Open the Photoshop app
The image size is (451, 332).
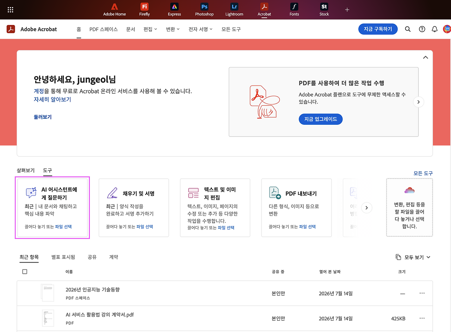(x=204, y=10)
